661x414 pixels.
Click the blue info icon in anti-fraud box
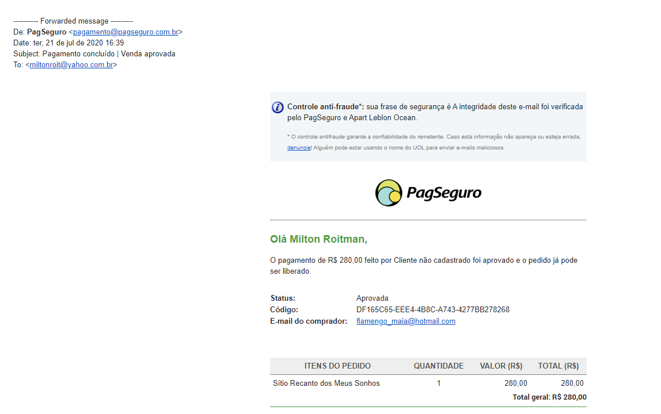tap(278, 108)
